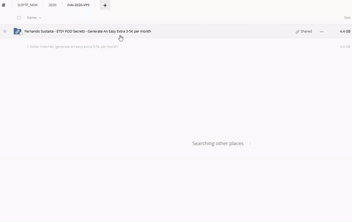This screenshot has width=352, height=222.
Task: Star the Fernando Sustaita folder as favorite
Action: tap(5, 31)
